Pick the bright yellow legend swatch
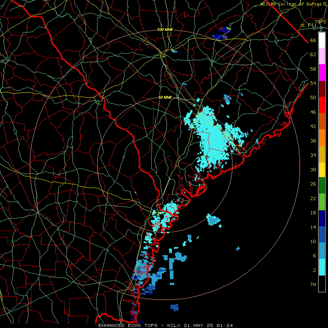 (322, 170)
